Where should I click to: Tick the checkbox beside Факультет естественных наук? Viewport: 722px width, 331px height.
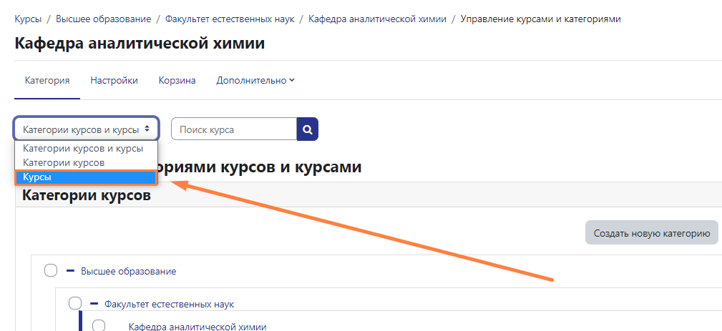[x=75, y=303]
